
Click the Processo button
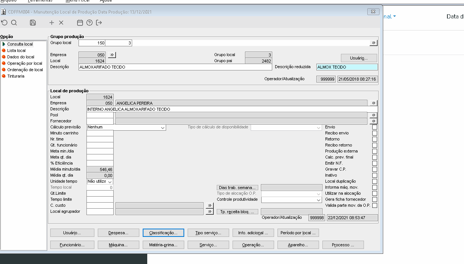[343, 245]
